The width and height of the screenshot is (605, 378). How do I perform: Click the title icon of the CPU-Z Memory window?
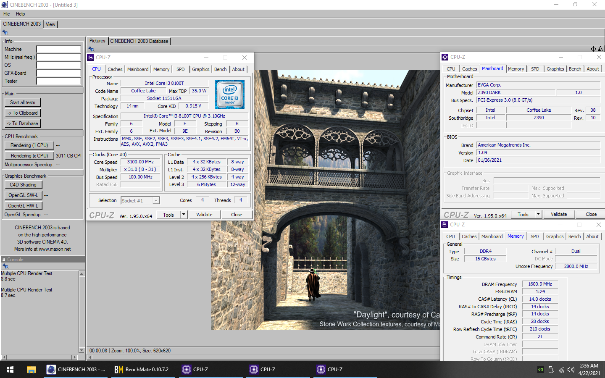coord(445,225)
